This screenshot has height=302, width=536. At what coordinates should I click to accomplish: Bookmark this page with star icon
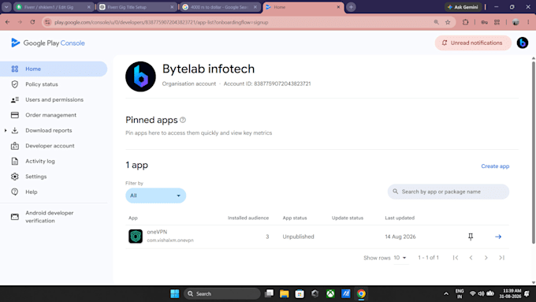448,22
